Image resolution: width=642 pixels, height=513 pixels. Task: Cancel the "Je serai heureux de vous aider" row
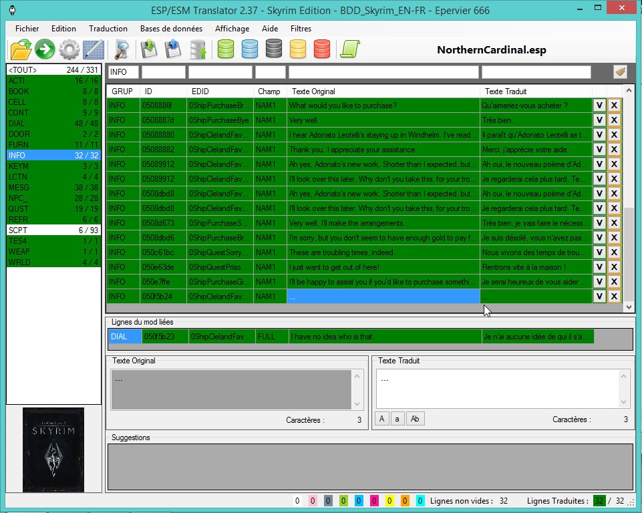[x=614, y=282]
